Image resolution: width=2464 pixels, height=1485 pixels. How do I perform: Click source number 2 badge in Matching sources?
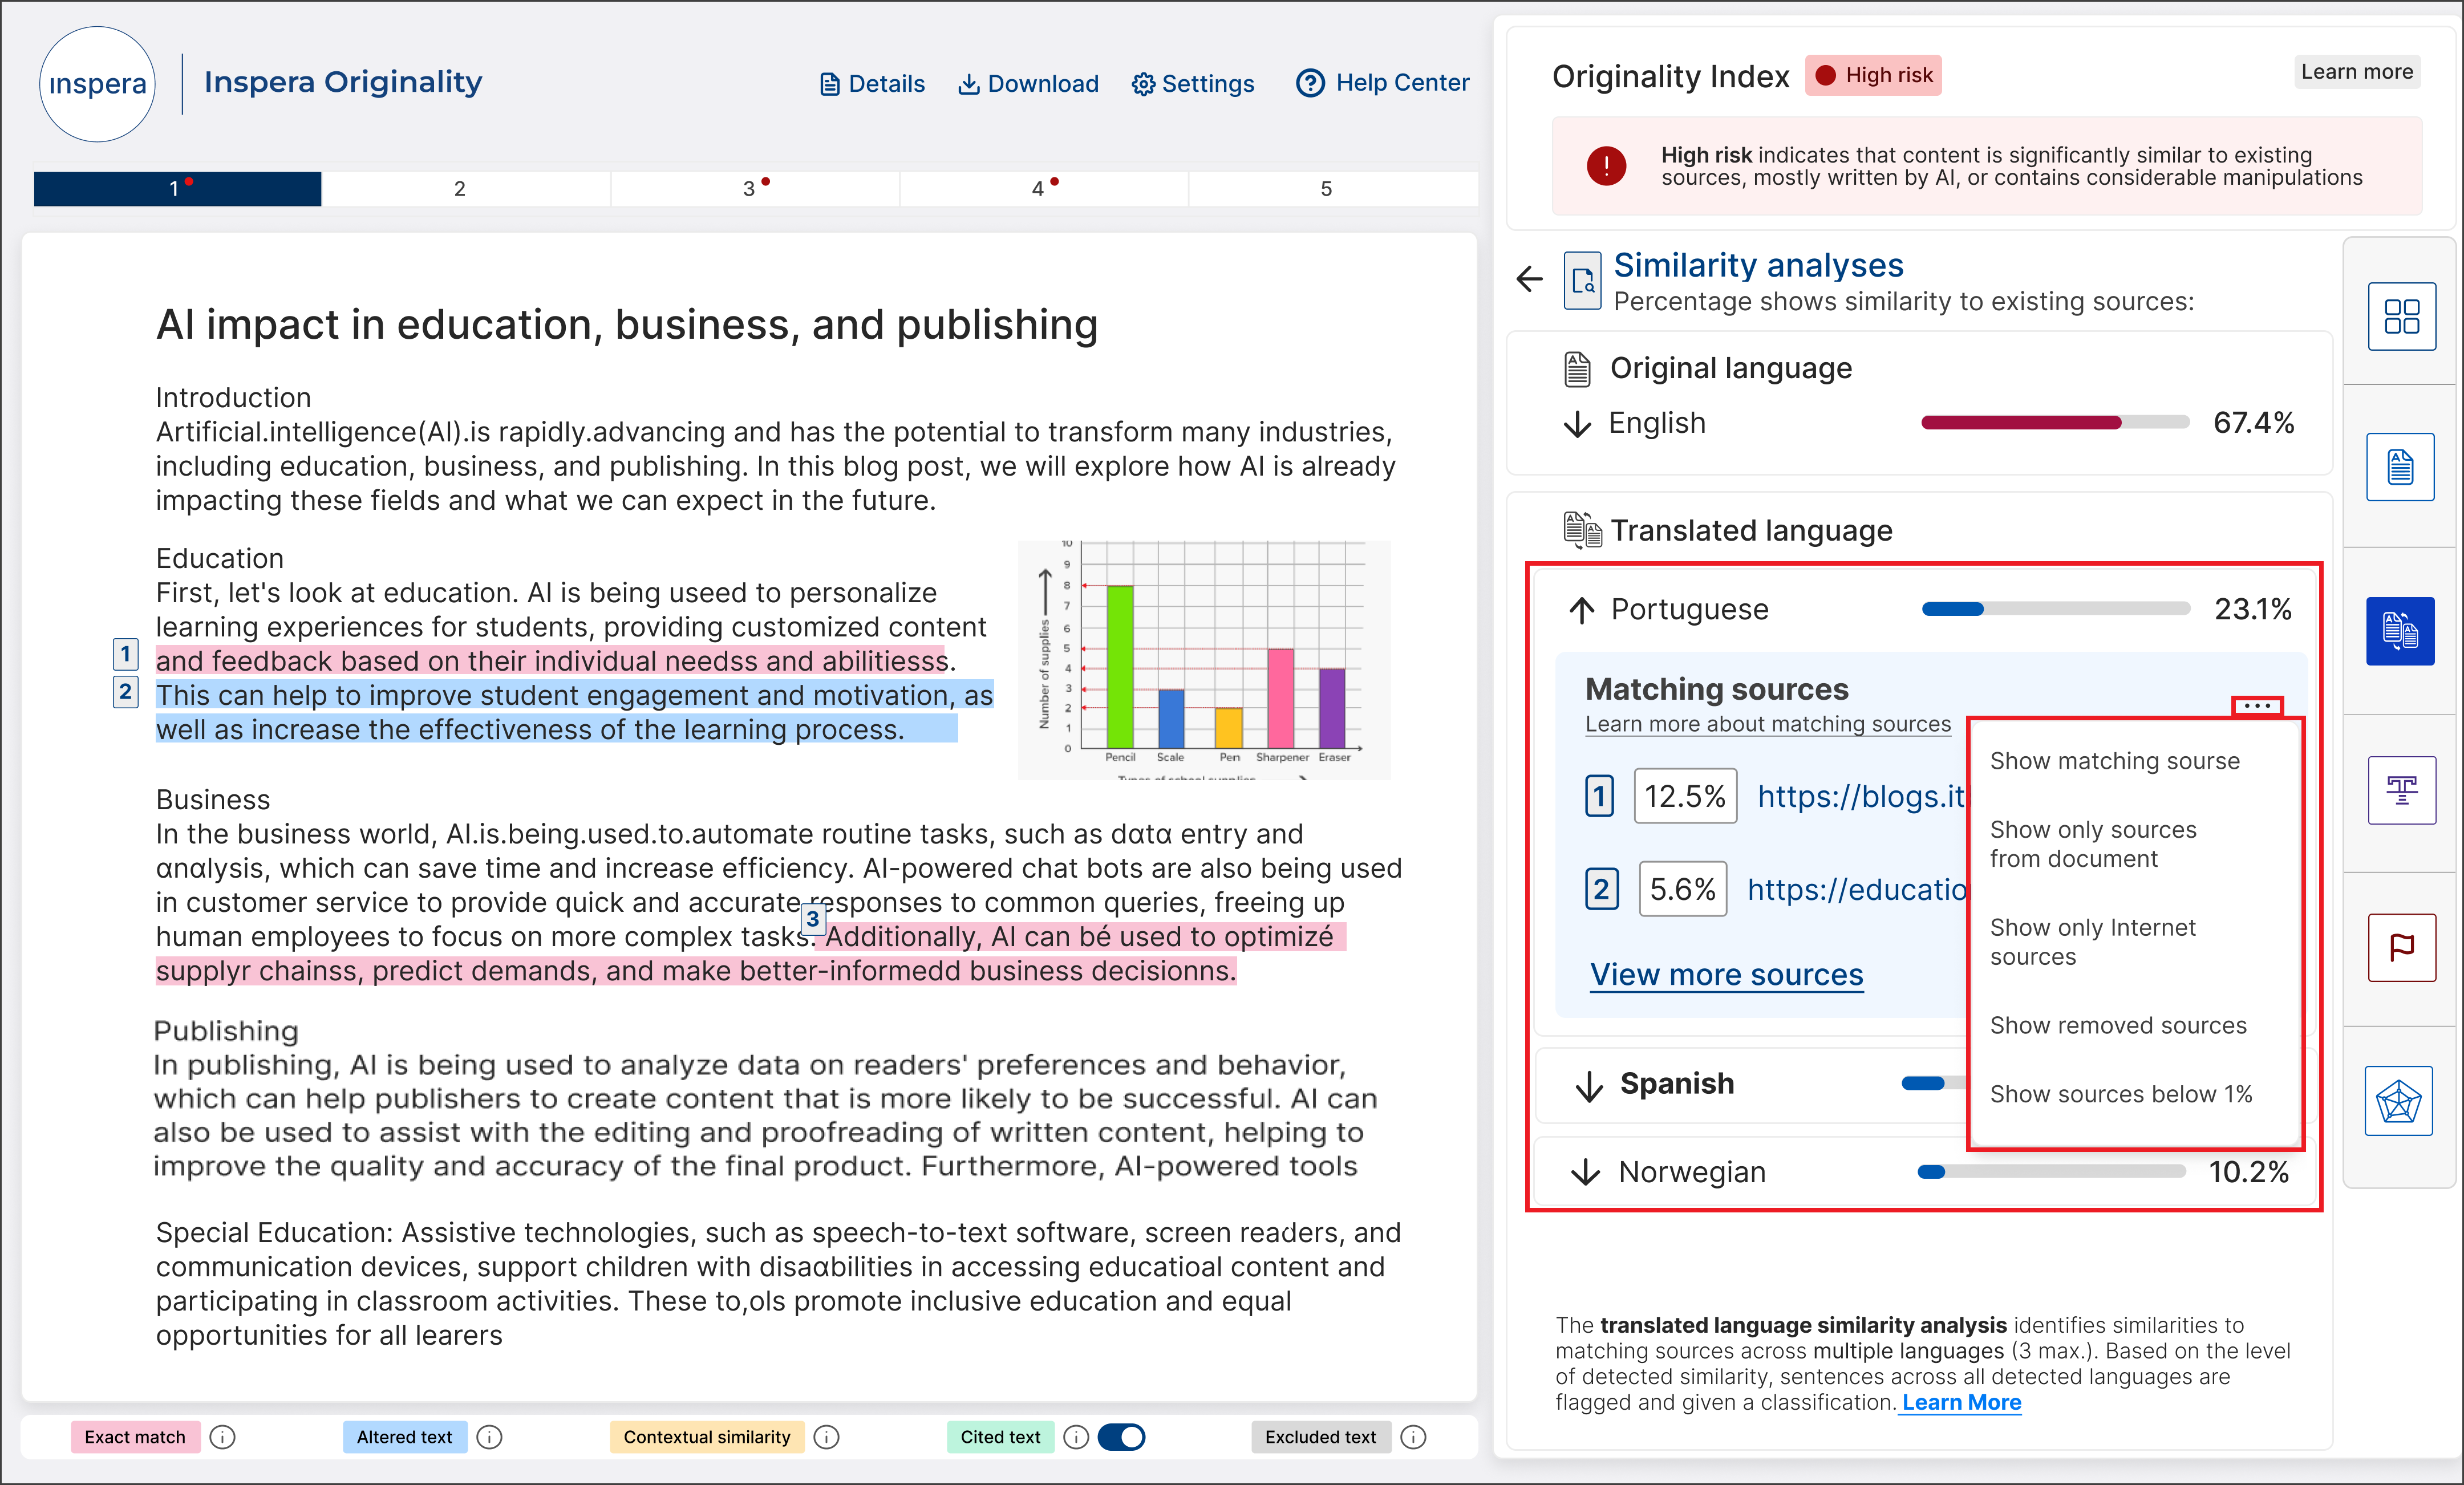coord(1601,889)
